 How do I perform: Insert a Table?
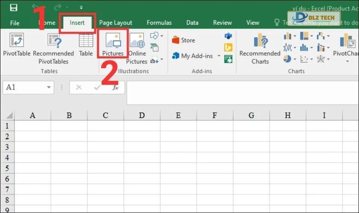tap(86, 45)
